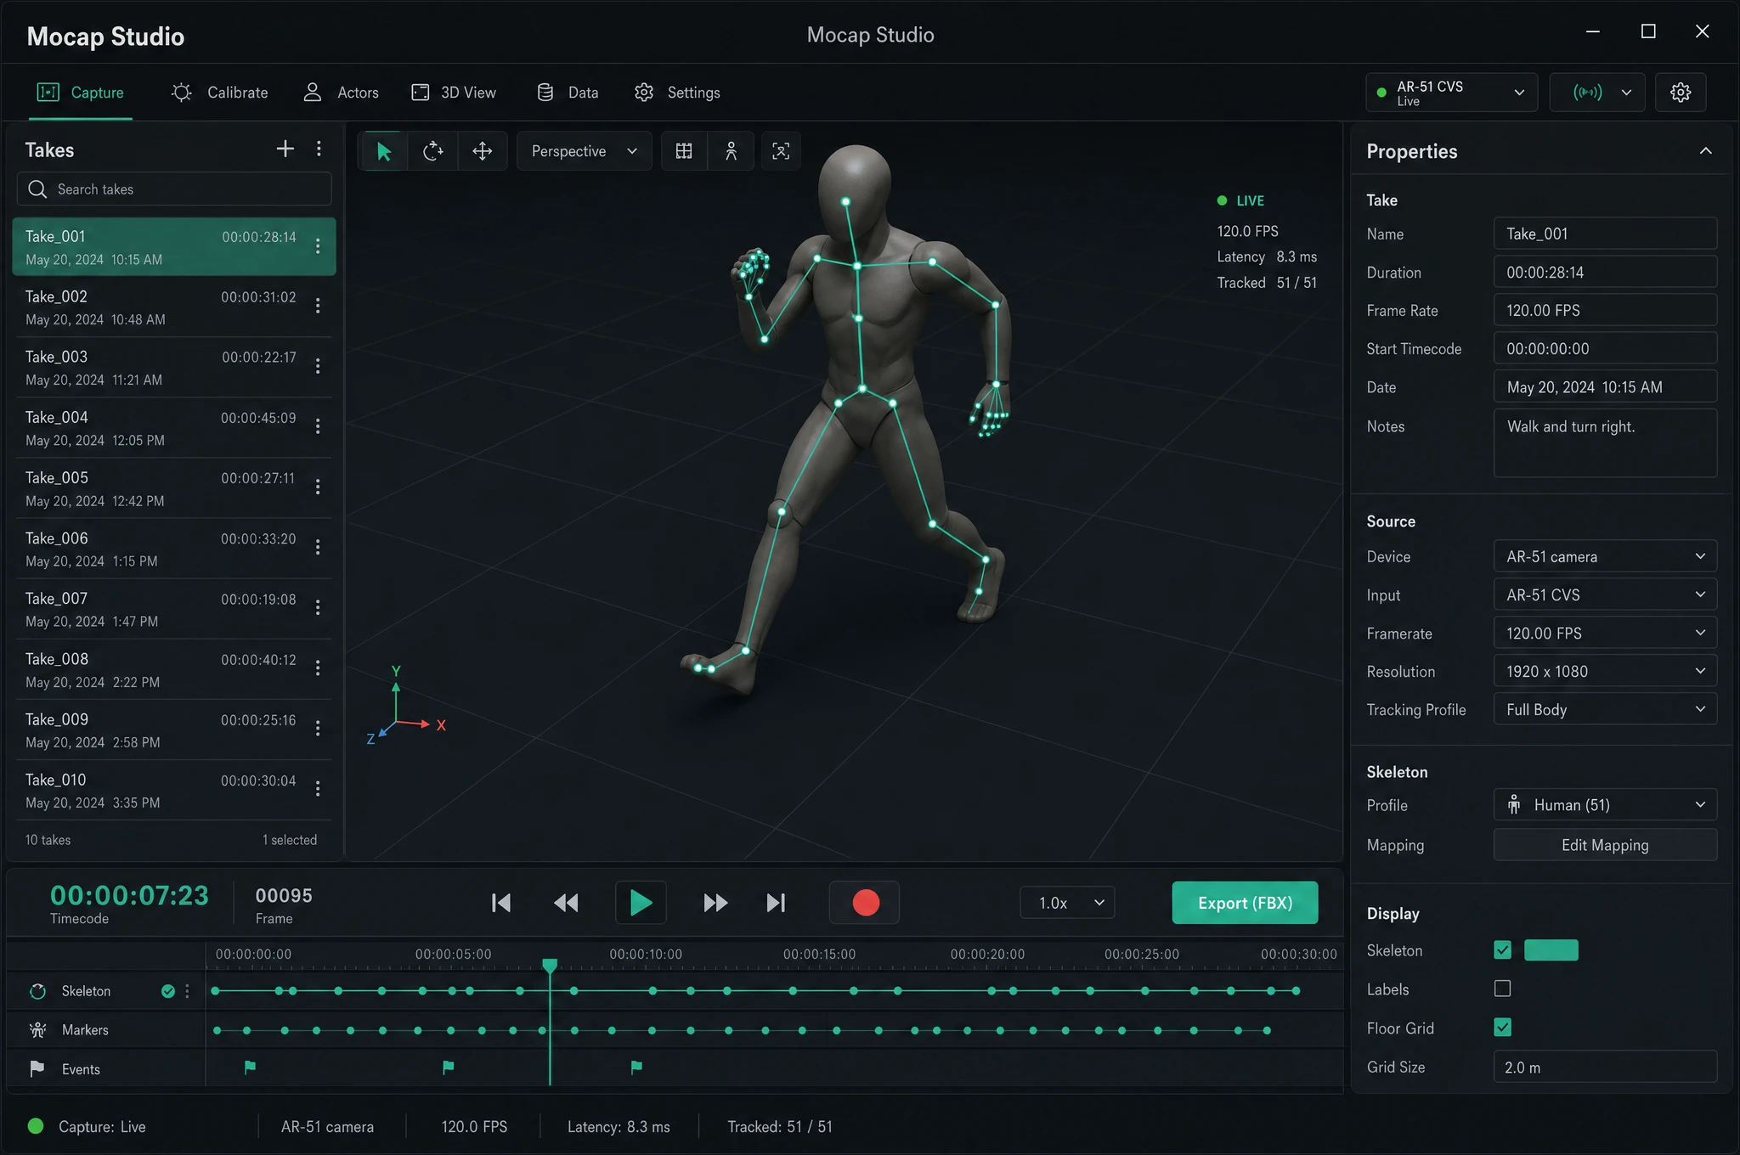Viewport: 1740px width, 1155px height.
Task: Open the Takes panel three-dot menu
Action: click(x=319, y=149)
